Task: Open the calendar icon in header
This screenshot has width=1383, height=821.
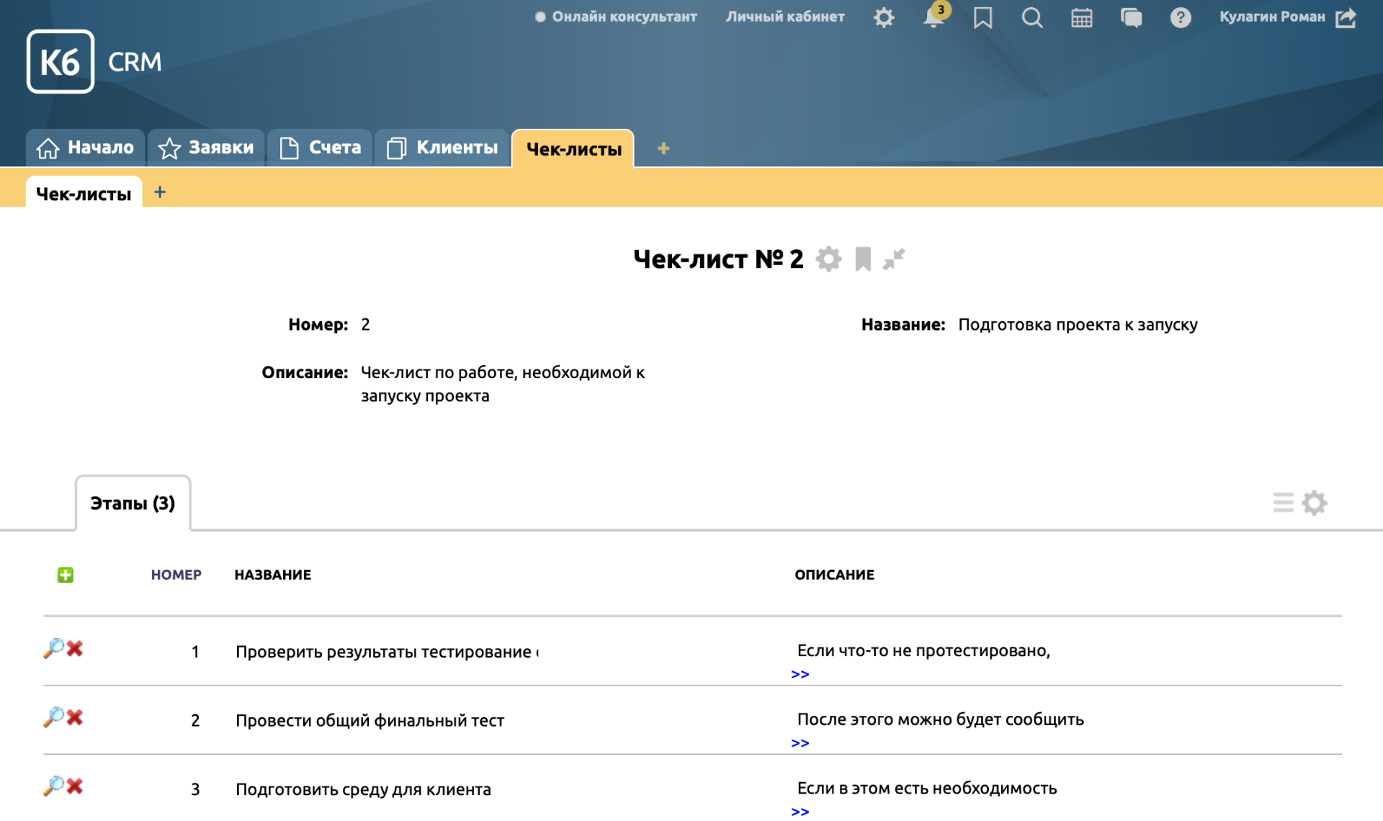Action: [x=1081, y=18]
